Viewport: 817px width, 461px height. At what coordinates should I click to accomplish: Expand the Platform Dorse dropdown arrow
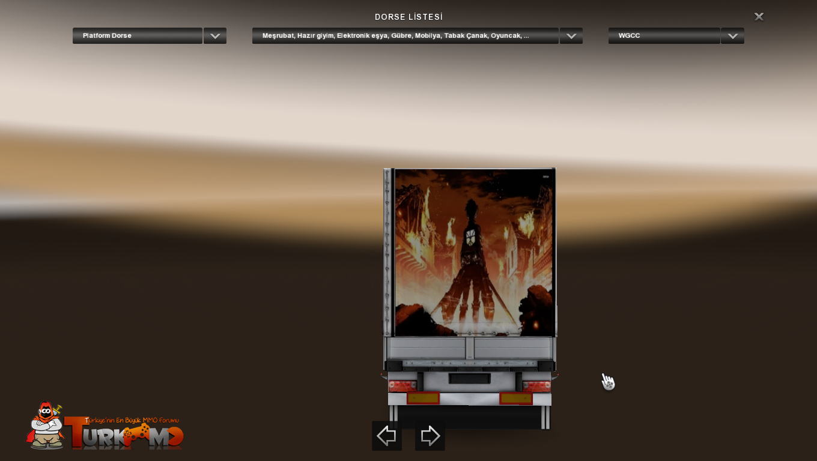215,36
